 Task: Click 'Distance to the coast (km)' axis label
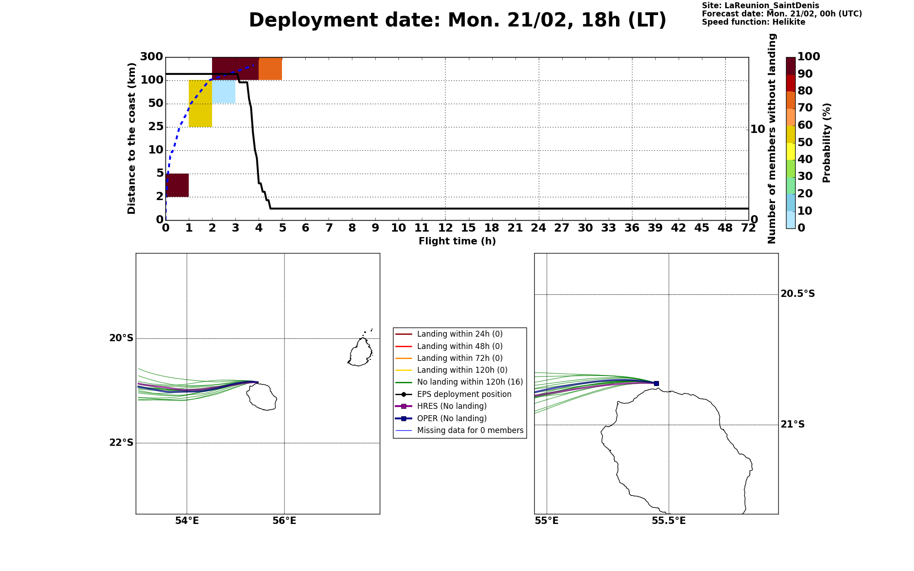click(132, 138)
